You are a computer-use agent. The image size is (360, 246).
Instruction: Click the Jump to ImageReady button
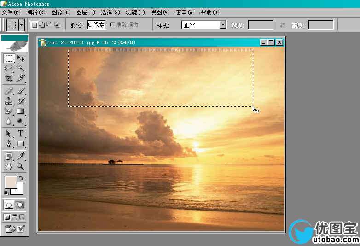tap(10, 229)
